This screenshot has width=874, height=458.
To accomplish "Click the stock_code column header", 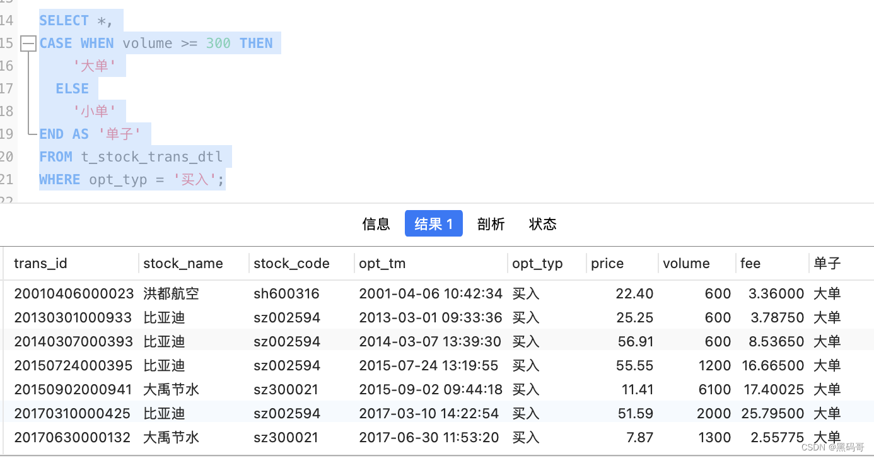I will pyautogui.click(x=291, y=264).
